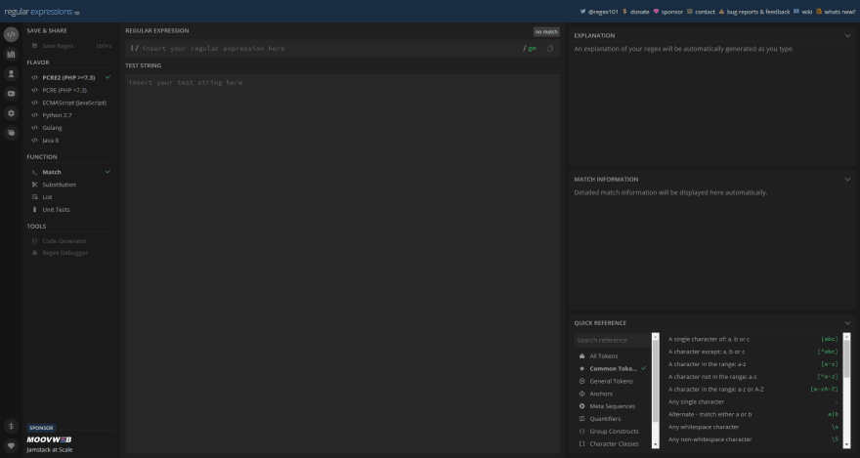Open the live help chat icon
The height and width of the screenshot is (458, 860).
(x=11, y=133)
